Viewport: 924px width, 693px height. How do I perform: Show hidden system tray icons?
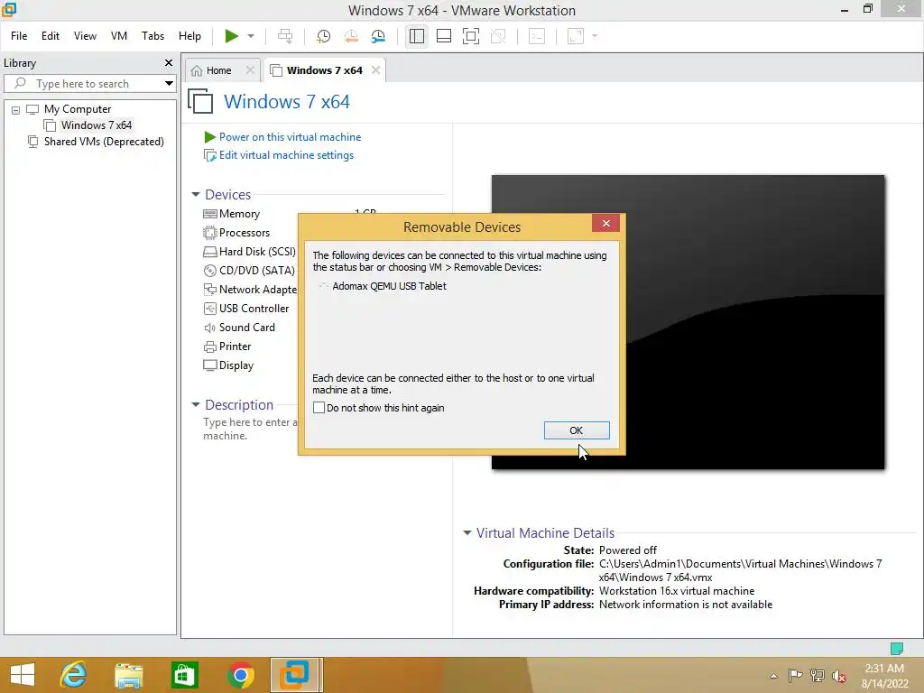pyautogui.click(x=773, y=676)
